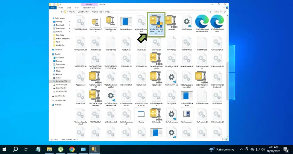The height and width of the screenshot is (154, 293).
Task: Select the WzCABCacheSyncHelper64.exe config file icon
Action: tap(111, 96)
